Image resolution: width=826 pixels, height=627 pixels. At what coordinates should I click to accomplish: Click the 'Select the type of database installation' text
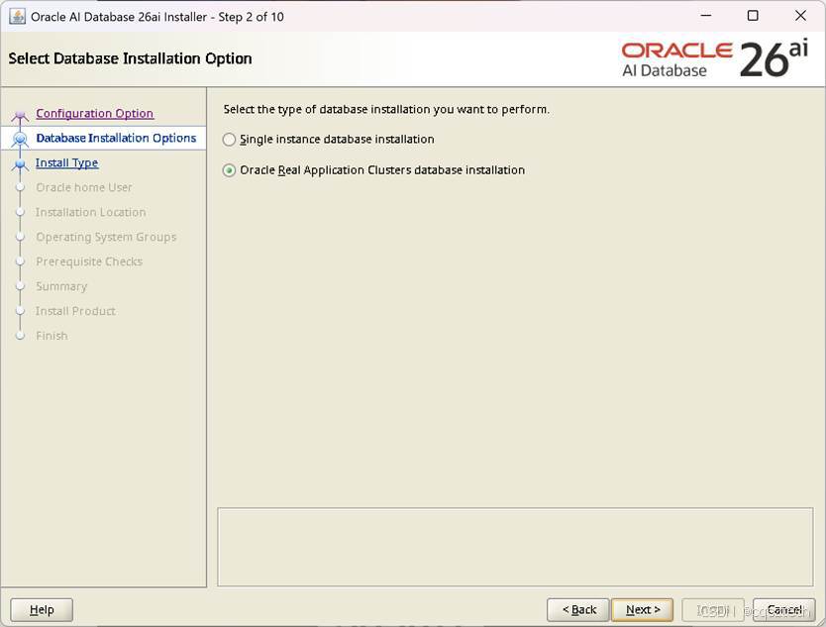(x=386, y=110)
